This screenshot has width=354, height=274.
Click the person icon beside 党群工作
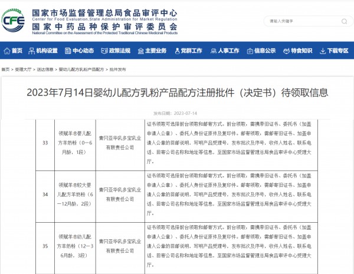[177, 51]
